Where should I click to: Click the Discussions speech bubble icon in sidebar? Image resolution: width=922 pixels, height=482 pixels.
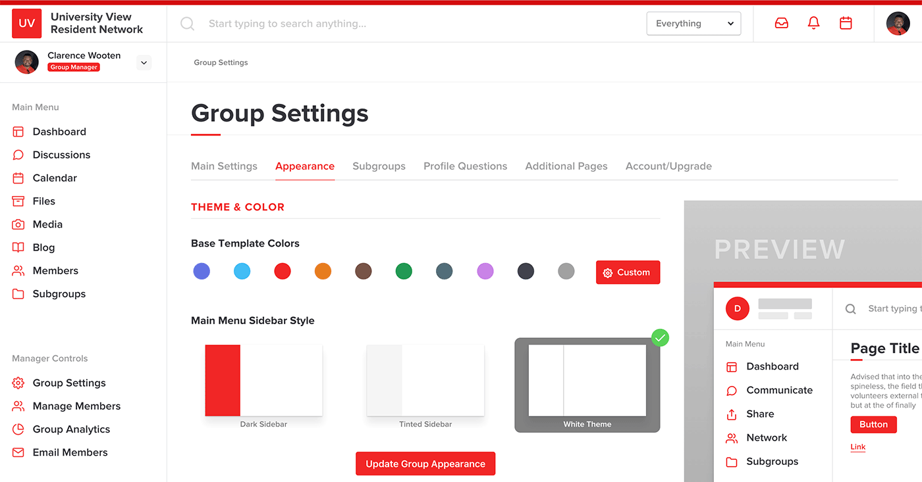click(x=18, y=155)
